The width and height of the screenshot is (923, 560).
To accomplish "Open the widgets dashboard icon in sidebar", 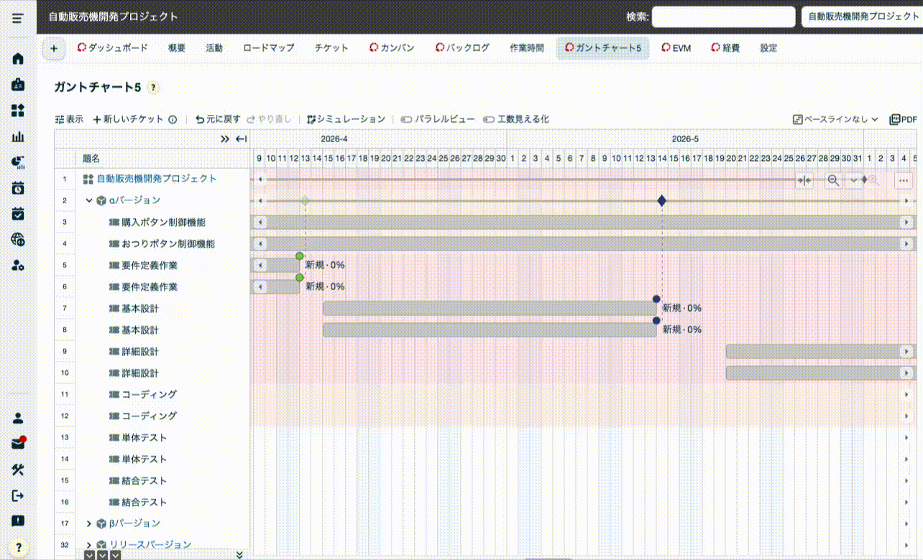I will coord(18,111).
